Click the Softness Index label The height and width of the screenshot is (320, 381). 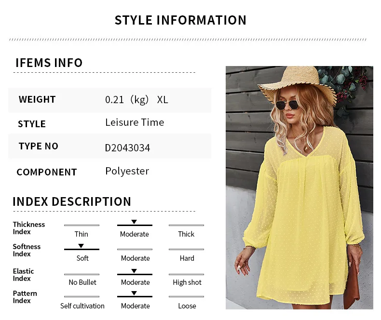click(x=27, y=250)
